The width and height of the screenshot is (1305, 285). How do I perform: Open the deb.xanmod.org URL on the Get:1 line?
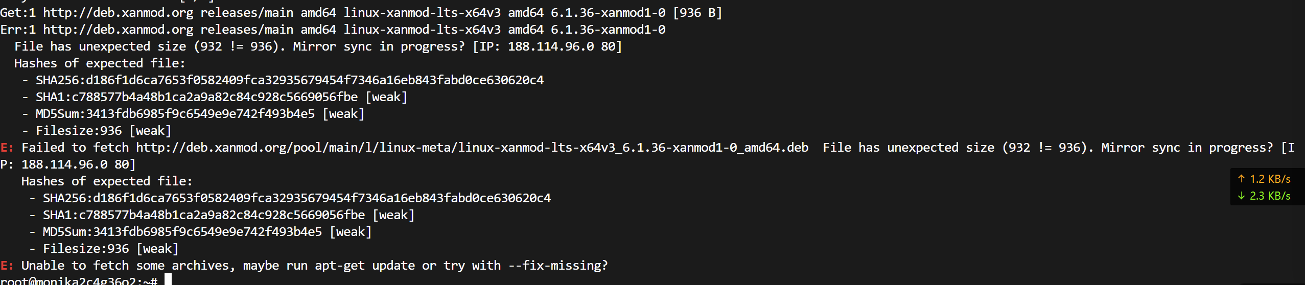click(118, 13)
